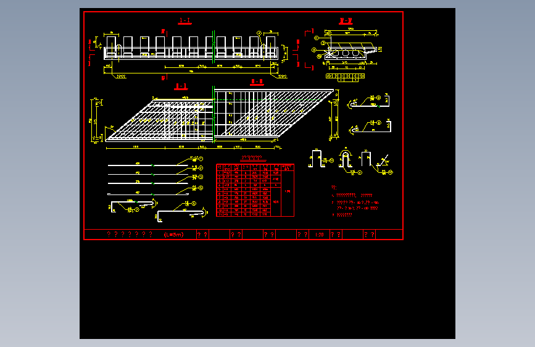Click the "(L=5m)" text in title block

click(173, 235)
